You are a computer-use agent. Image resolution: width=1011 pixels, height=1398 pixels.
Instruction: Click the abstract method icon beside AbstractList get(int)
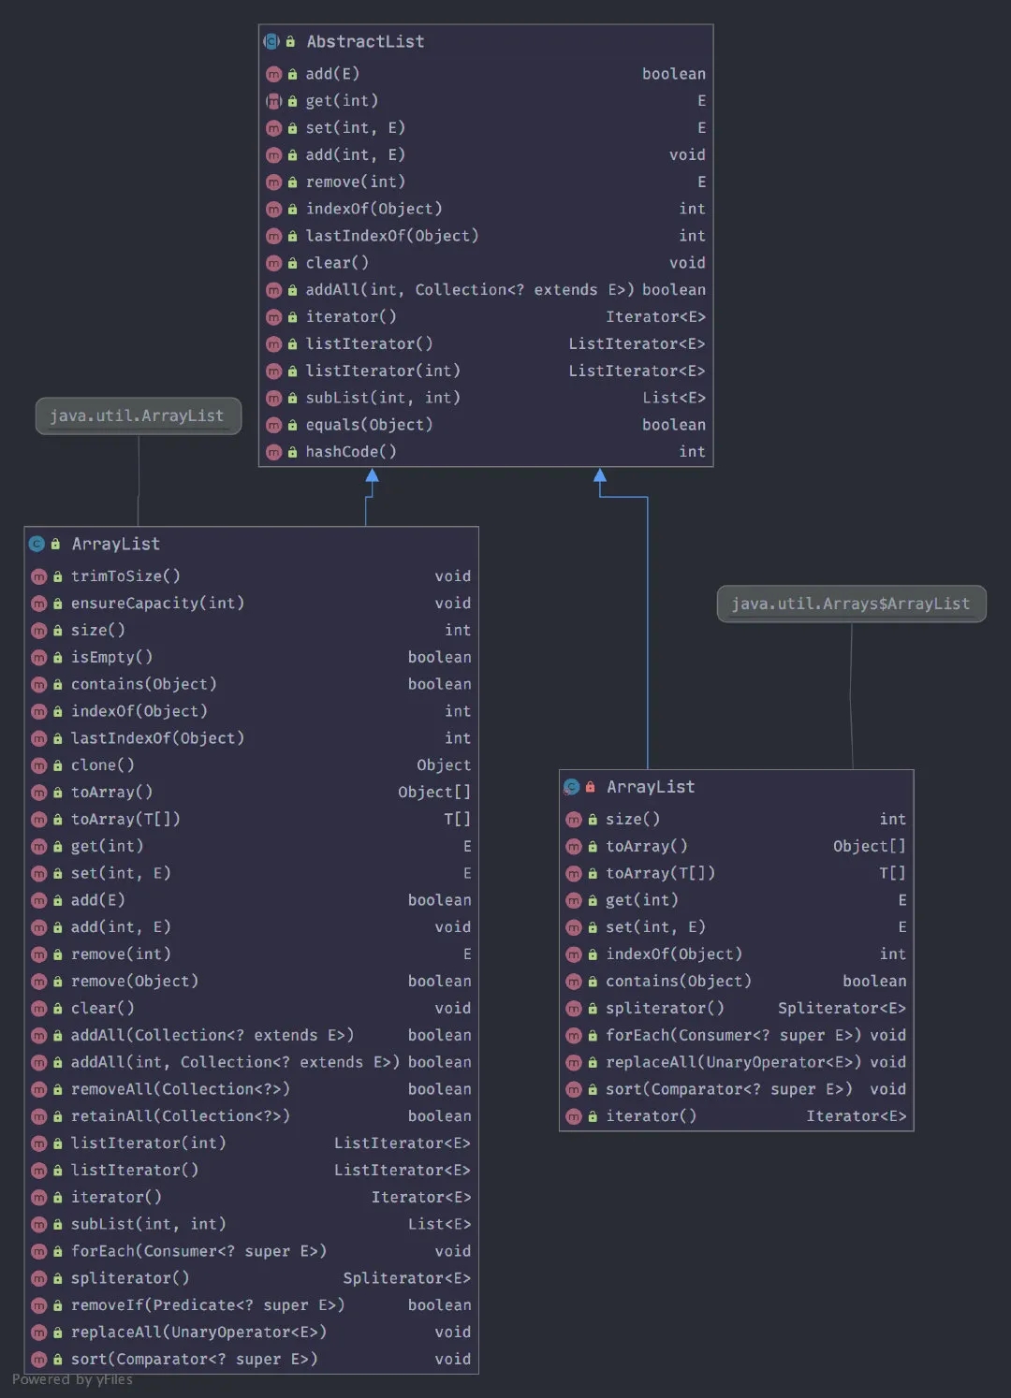coord(273,101)
